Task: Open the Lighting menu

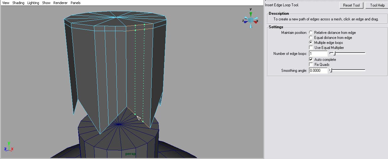Action: (33, 3)
